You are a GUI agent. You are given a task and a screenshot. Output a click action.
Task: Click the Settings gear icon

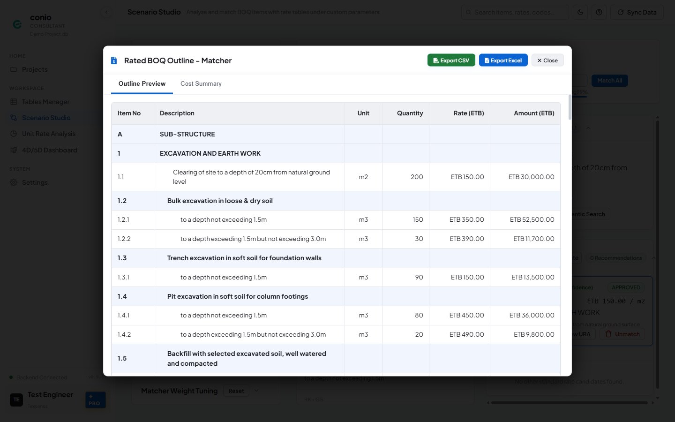(x=14, y=182)
